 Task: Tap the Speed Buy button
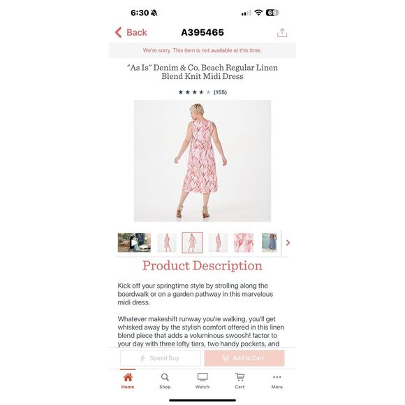click(x=161, y=358)
